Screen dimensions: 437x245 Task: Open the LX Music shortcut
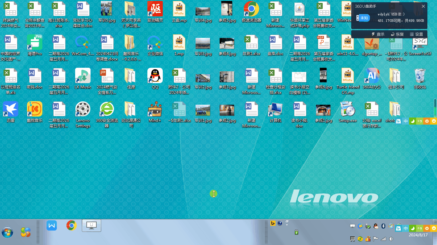point(83,79)
